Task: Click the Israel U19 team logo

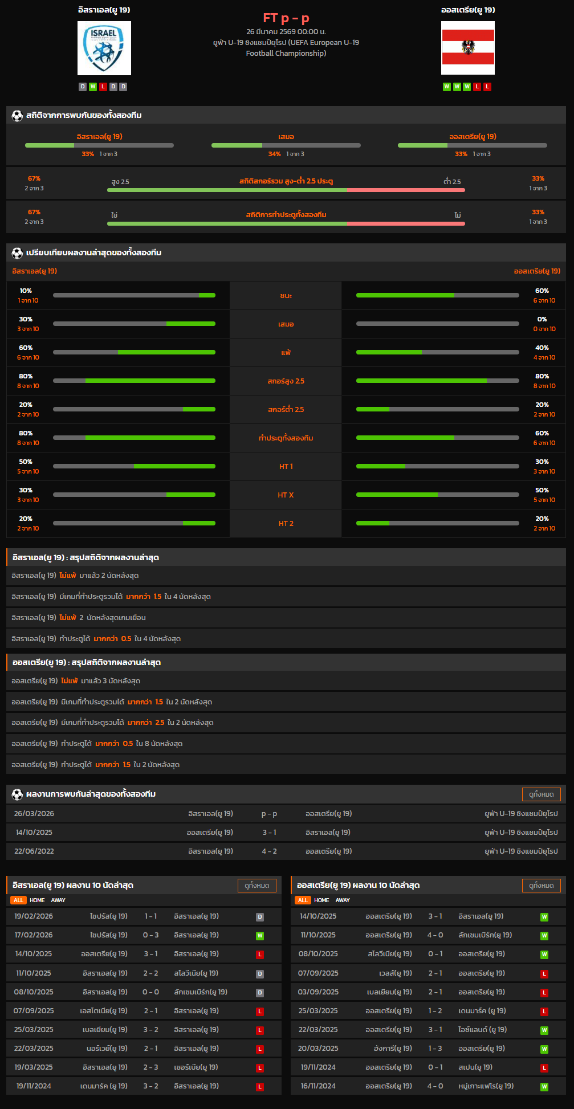Action: (x=104, y=48)
